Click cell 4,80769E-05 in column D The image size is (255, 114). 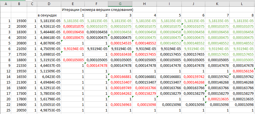[x=49, y=43]
